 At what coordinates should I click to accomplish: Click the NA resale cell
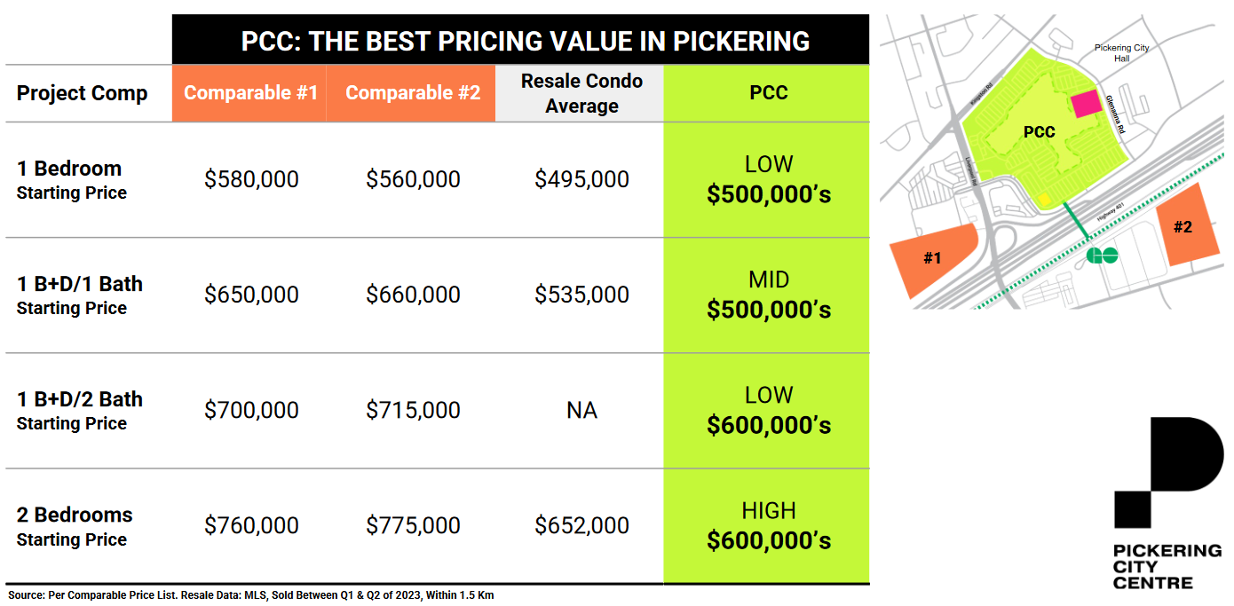pyautogui.click(x=581, y=410)
